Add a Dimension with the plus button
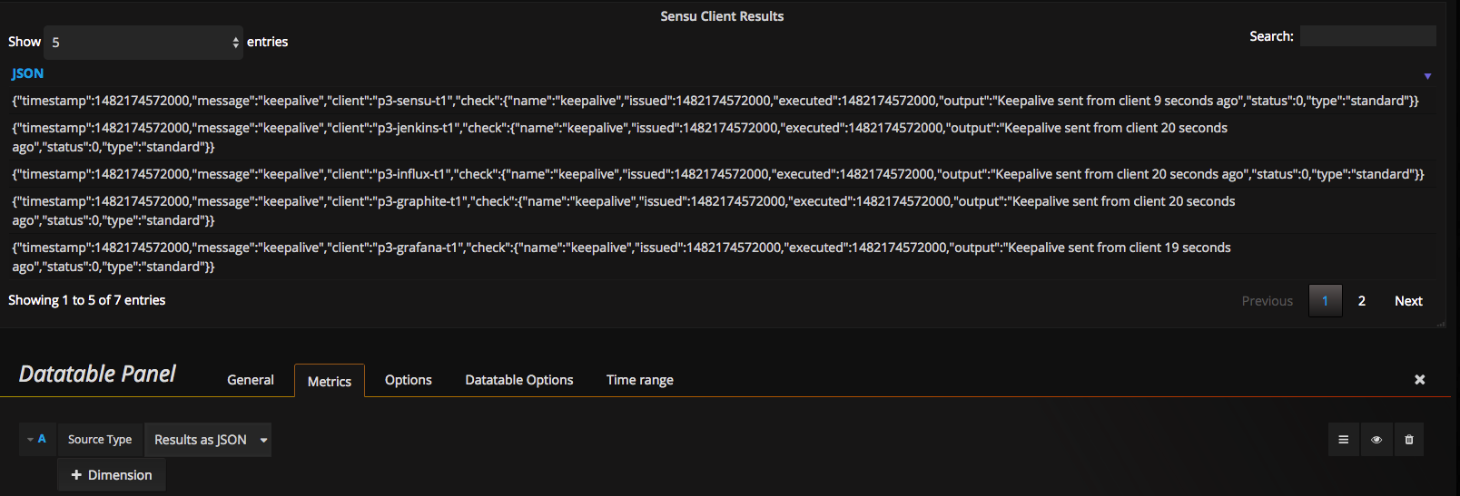 point(112,475)
